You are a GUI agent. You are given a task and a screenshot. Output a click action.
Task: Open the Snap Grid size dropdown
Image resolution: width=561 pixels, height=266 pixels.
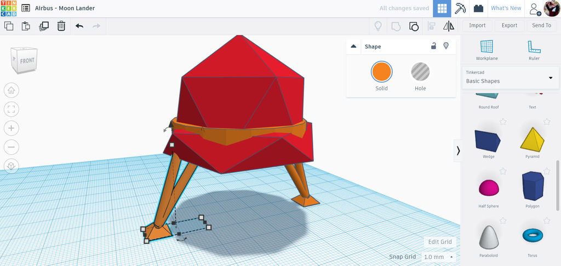[x=438, y=257]
